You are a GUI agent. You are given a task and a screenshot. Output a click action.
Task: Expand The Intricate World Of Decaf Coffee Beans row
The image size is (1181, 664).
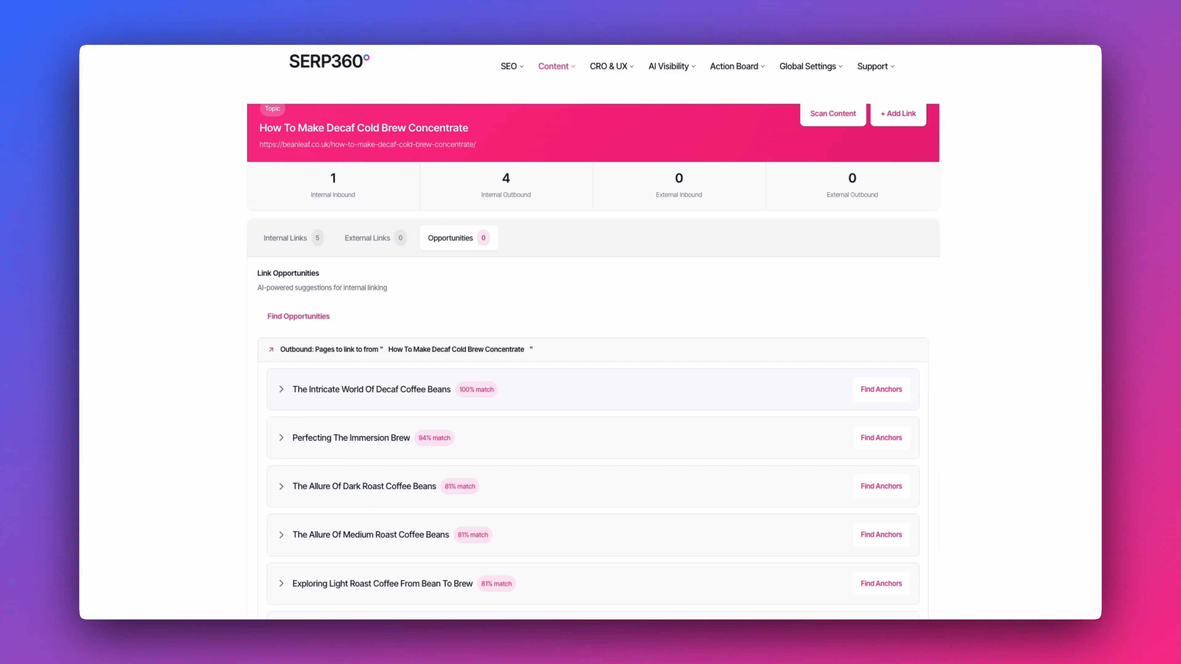click(x=281, y=389)
